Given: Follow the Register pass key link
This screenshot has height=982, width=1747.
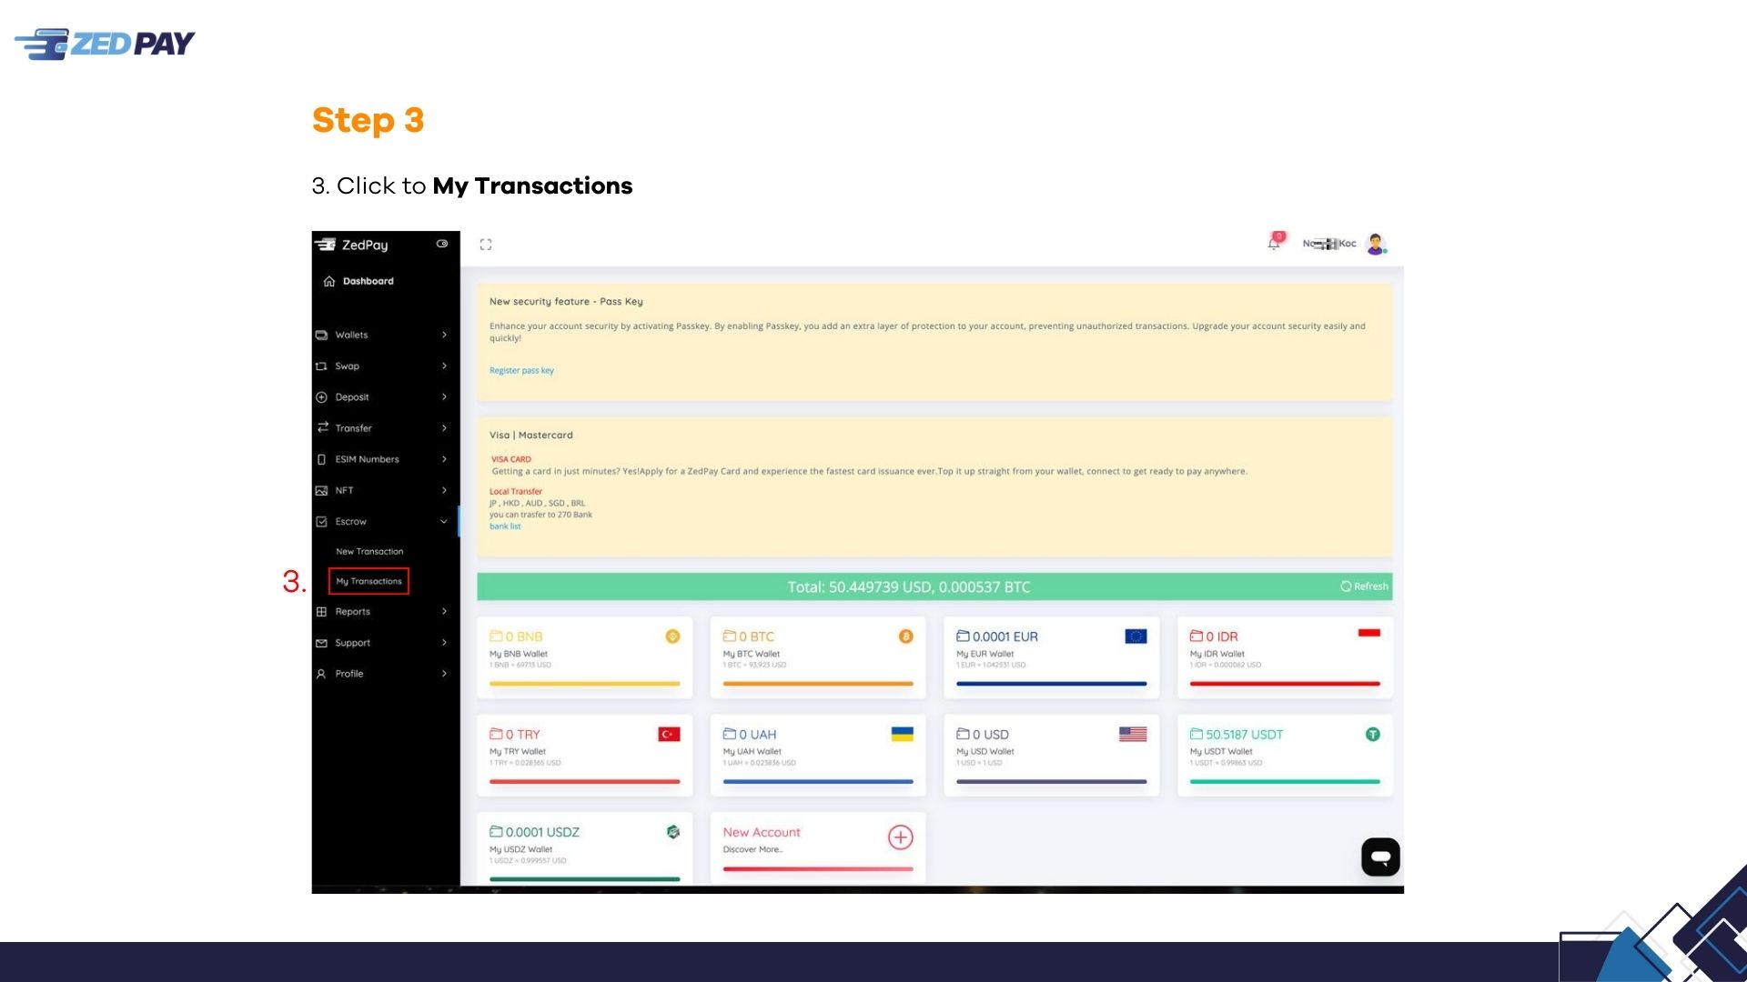Looking at the screenshot, I should point(521,370).
